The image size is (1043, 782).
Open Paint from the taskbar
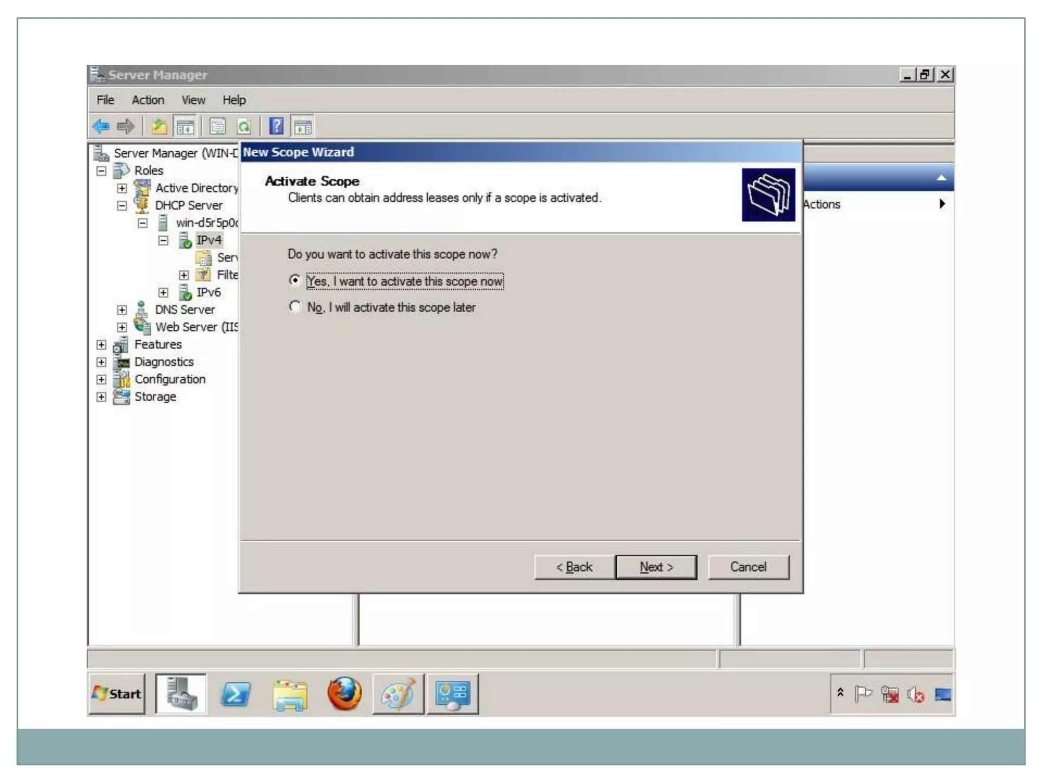pos(398,693)
